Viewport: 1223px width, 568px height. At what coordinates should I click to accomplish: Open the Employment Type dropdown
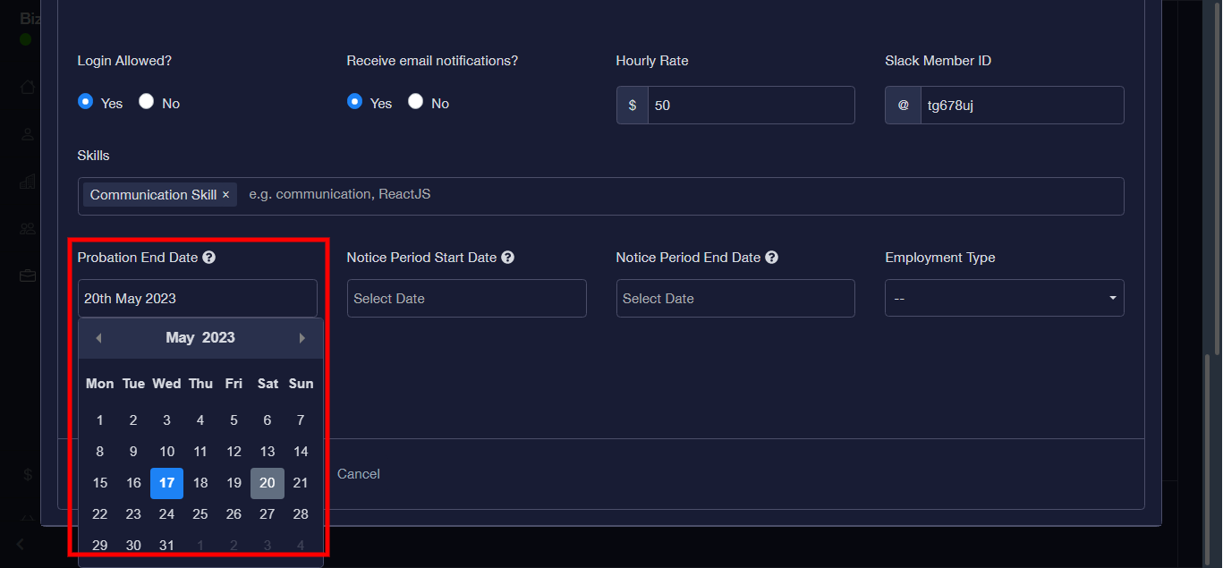click(x=1004, y=298)
